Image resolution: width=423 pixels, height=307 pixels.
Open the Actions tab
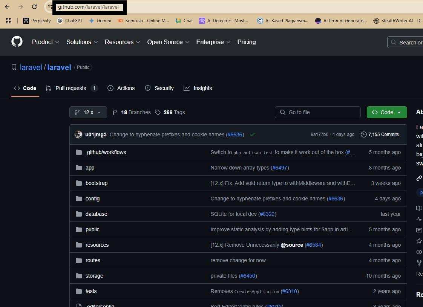click(121, 88)
